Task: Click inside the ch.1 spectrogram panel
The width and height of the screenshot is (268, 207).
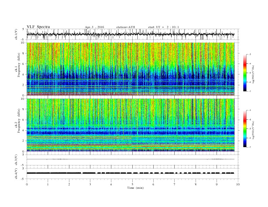Action: pyautogui.click(x=131, y=69)
